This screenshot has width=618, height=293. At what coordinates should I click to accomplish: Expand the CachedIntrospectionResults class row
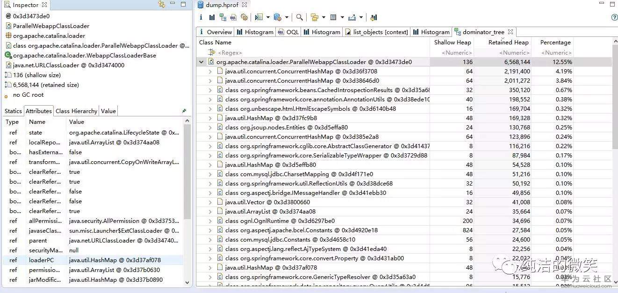(210, 90)
